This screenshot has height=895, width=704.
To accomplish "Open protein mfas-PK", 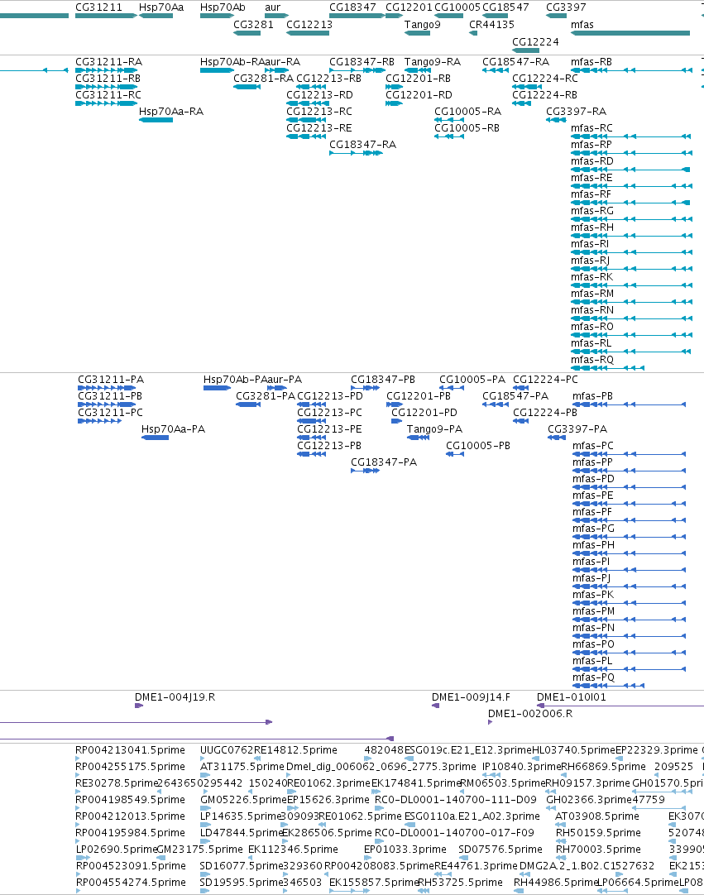I will point(593,595).
